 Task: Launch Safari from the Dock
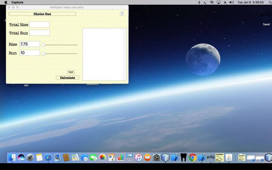[x=48, y=157]
